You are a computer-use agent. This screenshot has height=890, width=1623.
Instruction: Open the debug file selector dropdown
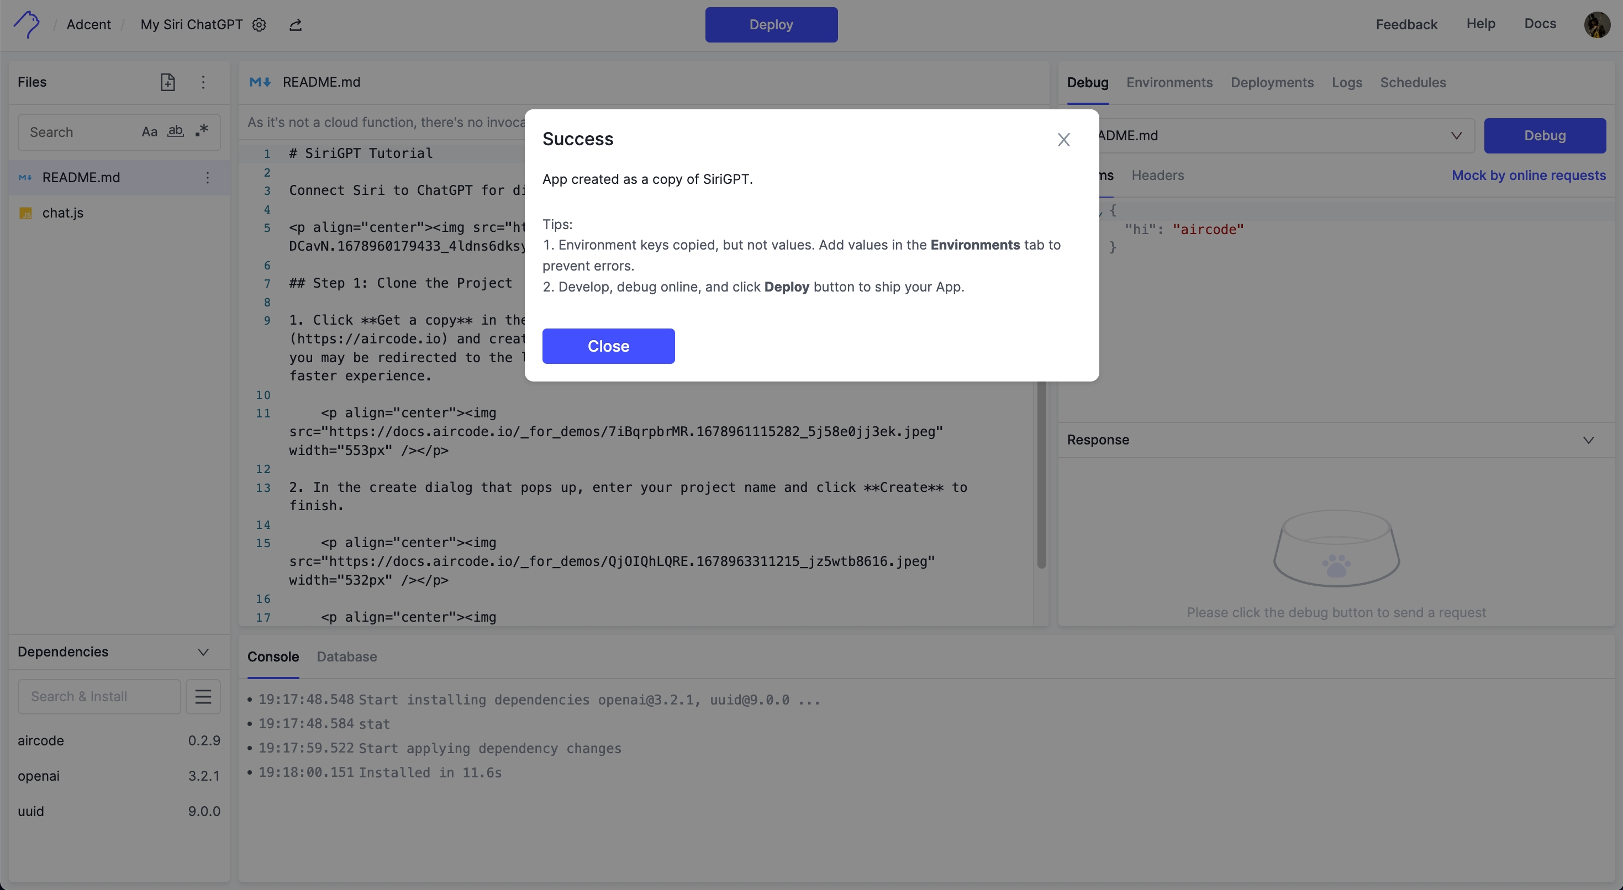pyautogui.click(x=1456, y=135)
